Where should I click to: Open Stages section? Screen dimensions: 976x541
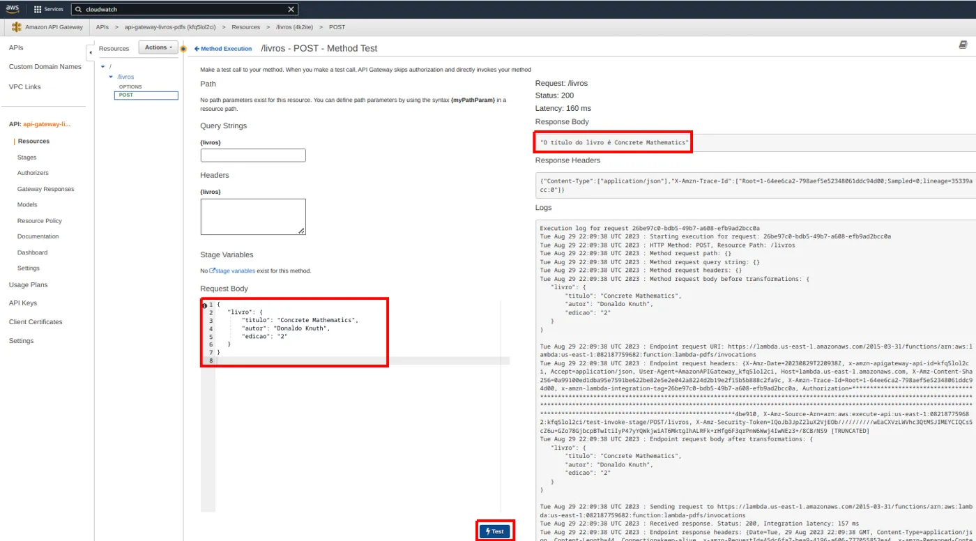coord(27,158)
